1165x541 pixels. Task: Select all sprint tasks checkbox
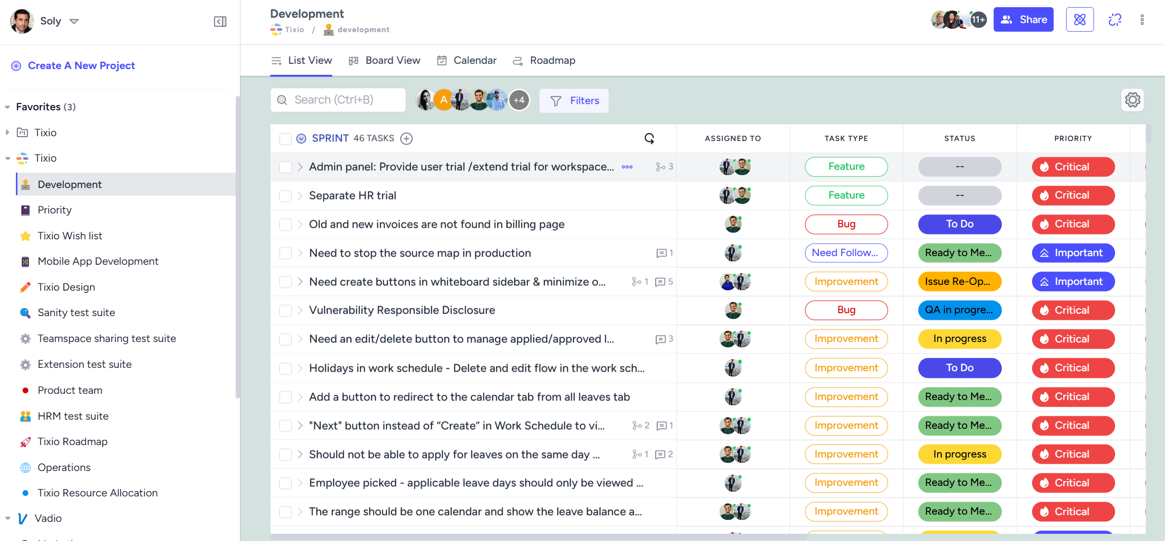[286, 138]
